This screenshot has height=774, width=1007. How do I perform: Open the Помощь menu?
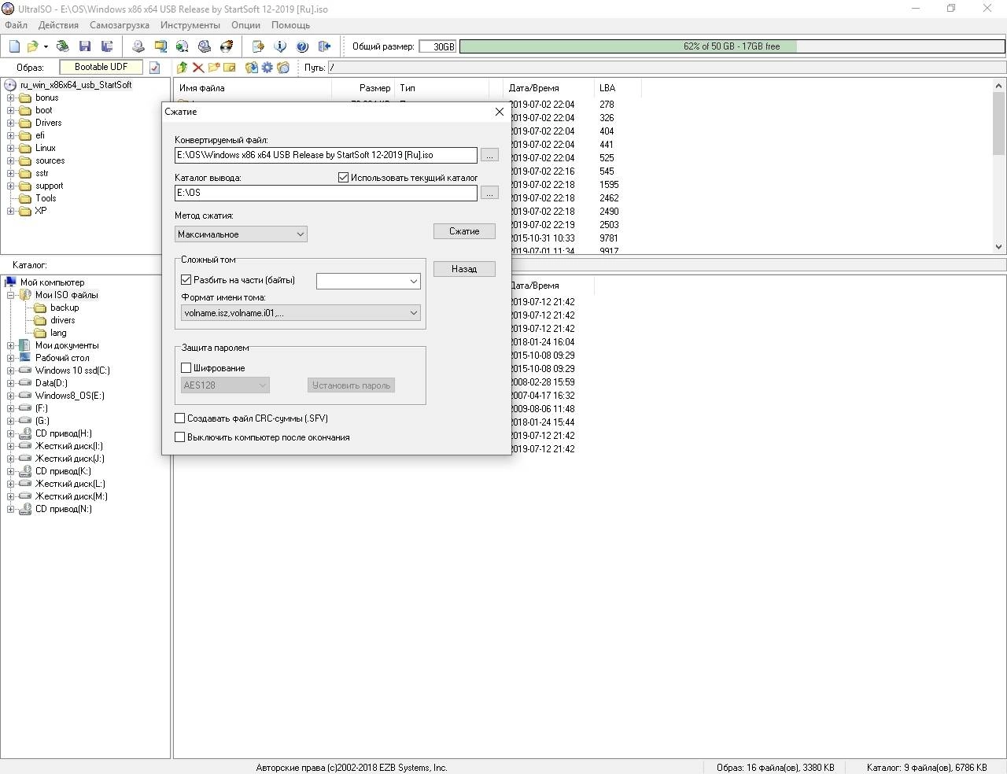[290, 25]
